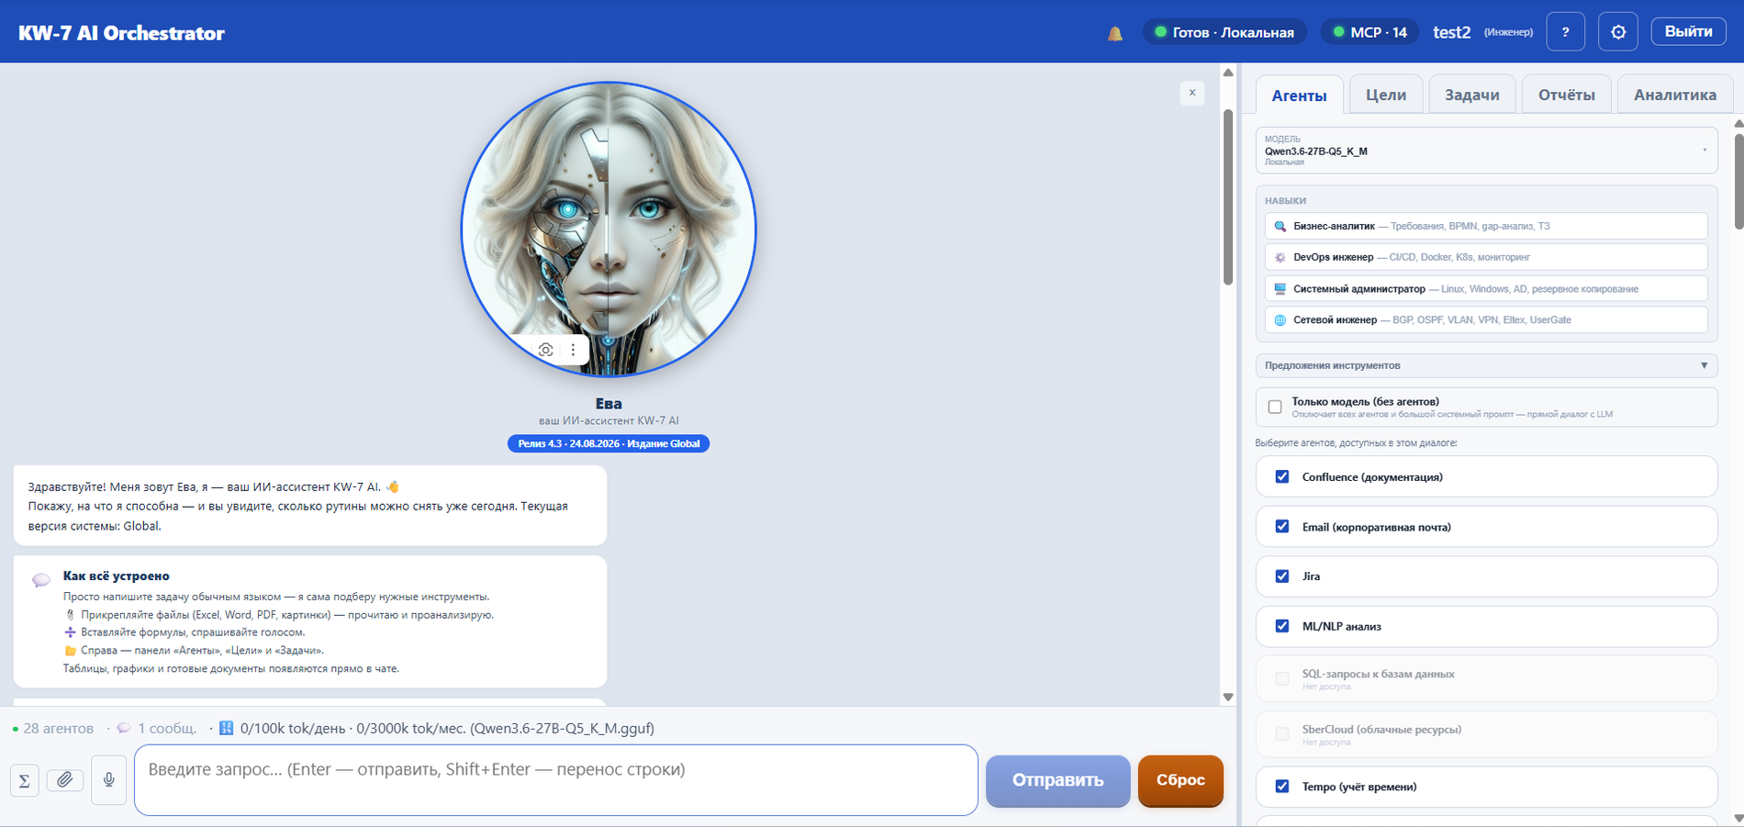Insert a formula with the sigma button
The image size is (1744, 827).
pos(25,780)
